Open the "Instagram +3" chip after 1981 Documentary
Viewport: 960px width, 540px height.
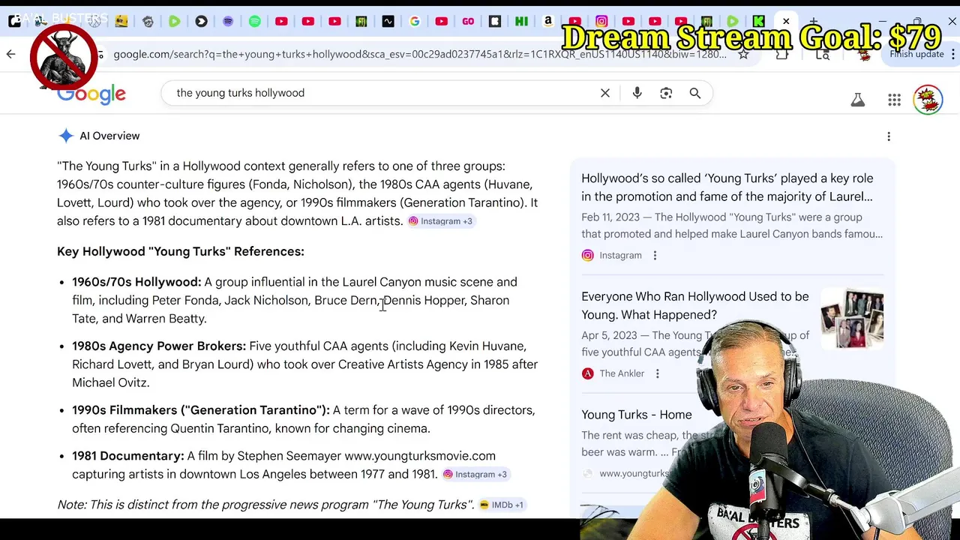pyautogui.click(x=475, y=475)
